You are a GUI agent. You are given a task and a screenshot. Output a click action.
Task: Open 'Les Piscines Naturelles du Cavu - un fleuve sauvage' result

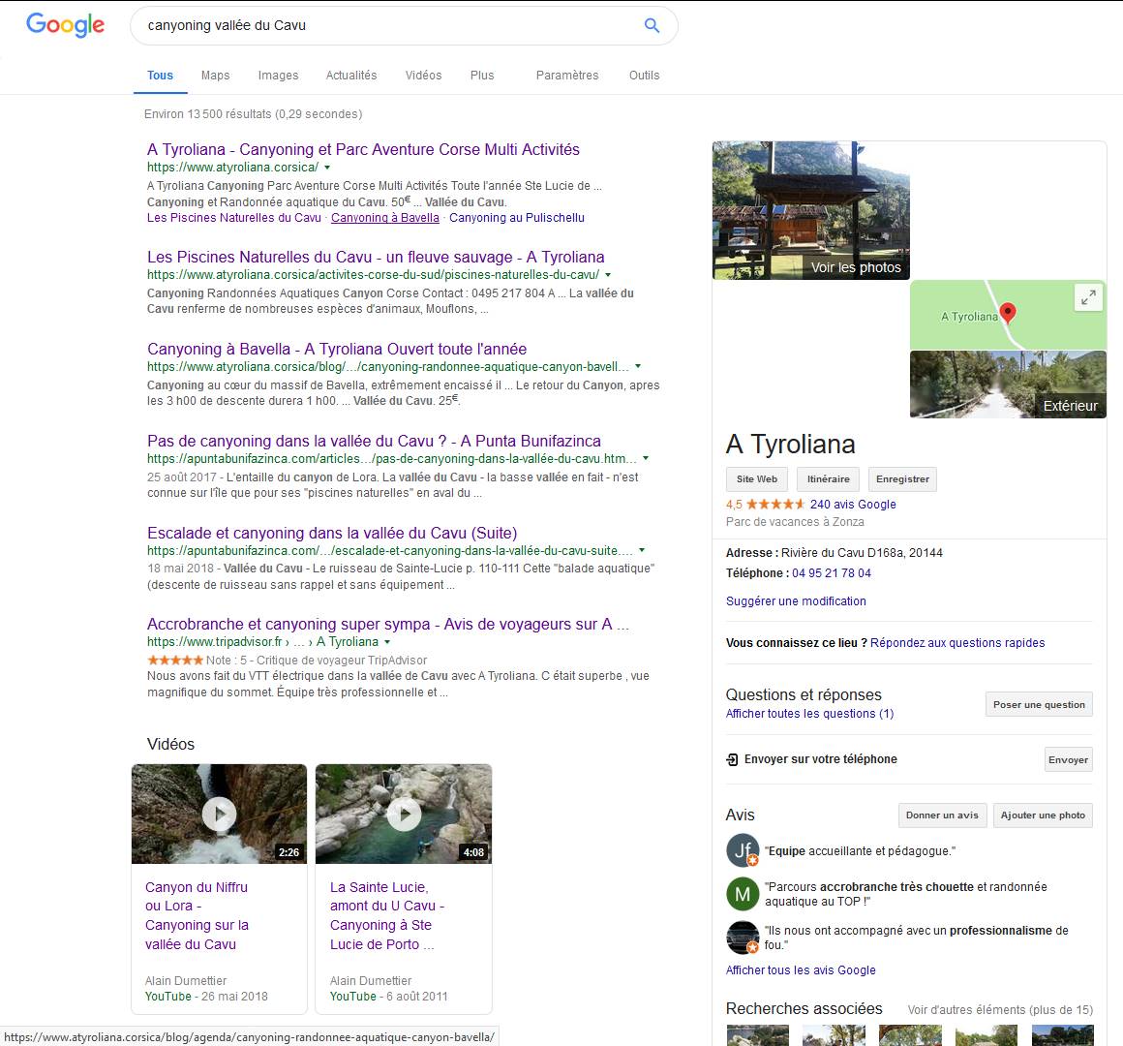[x=376, y=258]
